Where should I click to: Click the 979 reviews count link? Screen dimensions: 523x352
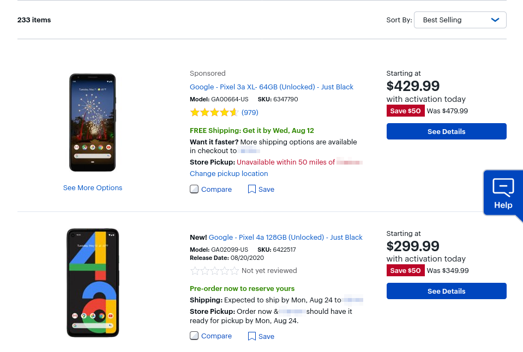pos(250,112)
